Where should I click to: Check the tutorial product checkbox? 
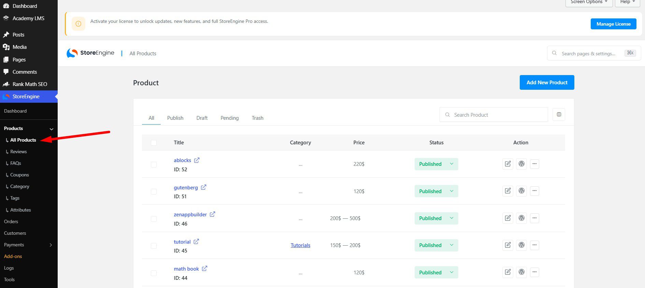click(154, 246)
